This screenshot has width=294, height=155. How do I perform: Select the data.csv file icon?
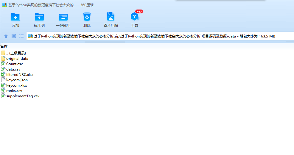click(x=3, y=69)
